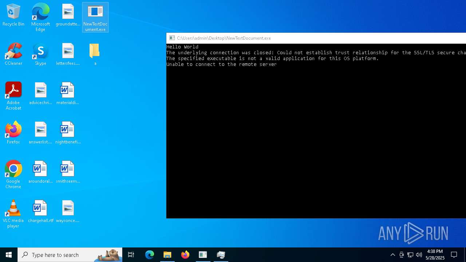
Task: Open the Windows Start menu
Action: [9, 255]
